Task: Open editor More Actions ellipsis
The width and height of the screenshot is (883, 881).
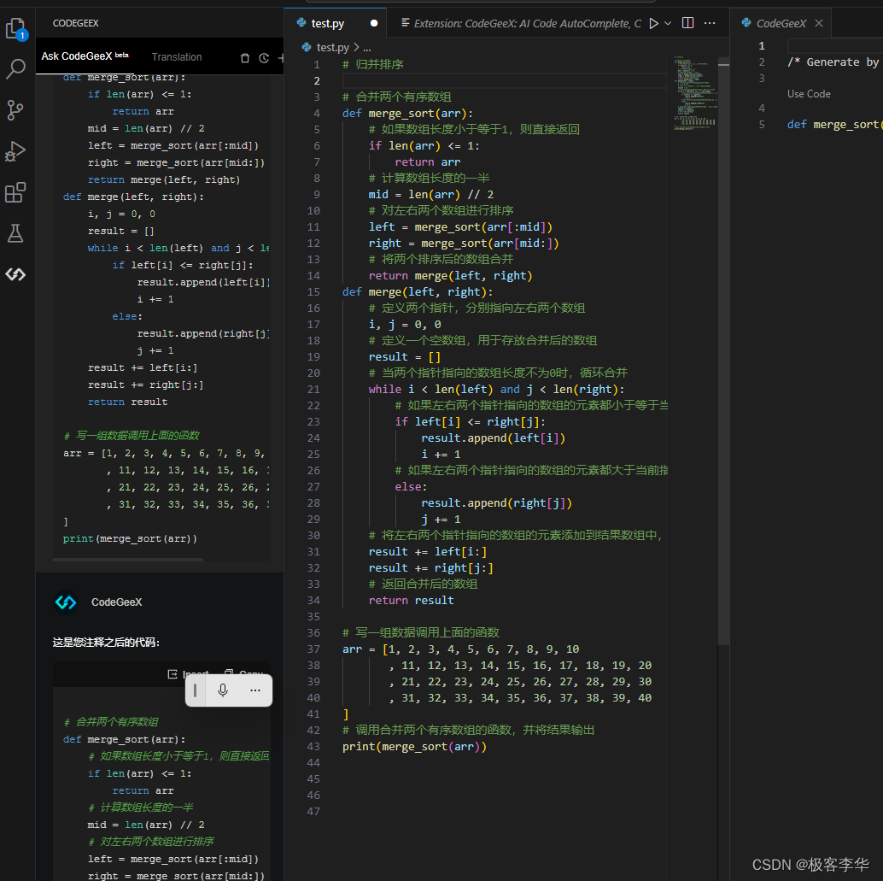Action: 710,23
